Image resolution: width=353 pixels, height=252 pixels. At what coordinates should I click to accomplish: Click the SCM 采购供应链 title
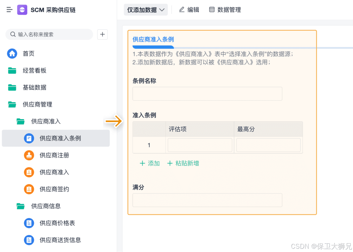53,10
